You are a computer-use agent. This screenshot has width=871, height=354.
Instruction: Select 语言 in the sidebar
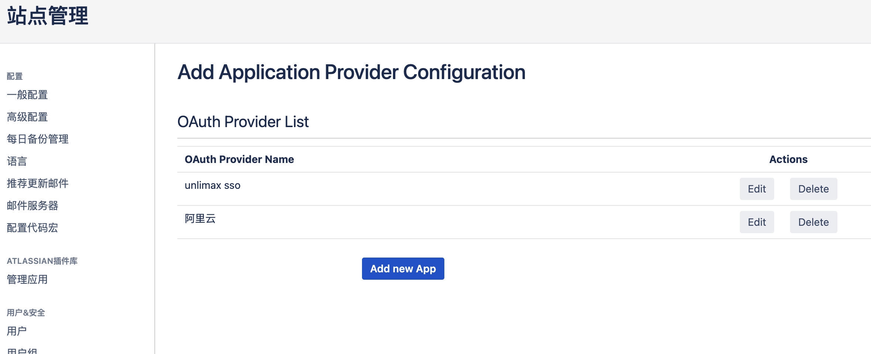[17, 161]
